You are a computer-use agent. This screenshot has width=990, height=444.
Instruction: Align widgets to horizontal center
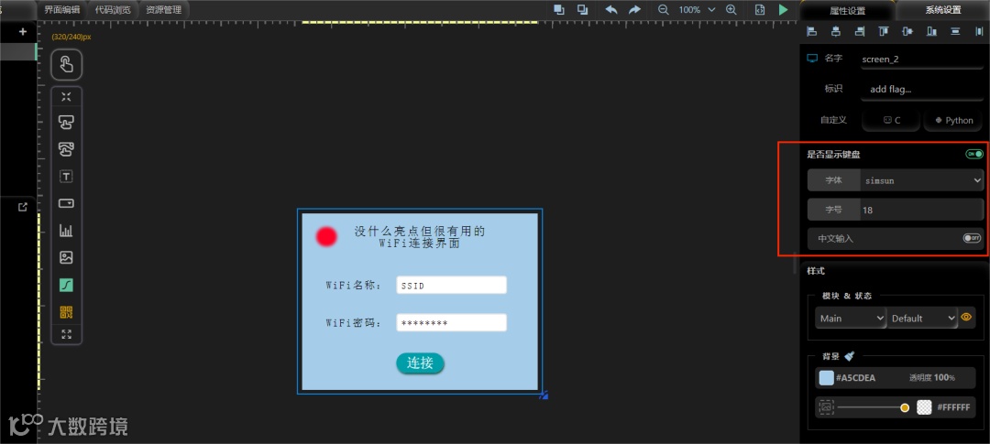tap(836, 31)
